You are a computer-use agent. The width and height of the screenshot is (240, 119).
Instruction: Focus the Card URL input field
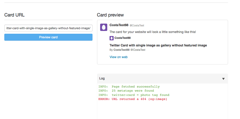click(x=48, y=28)
